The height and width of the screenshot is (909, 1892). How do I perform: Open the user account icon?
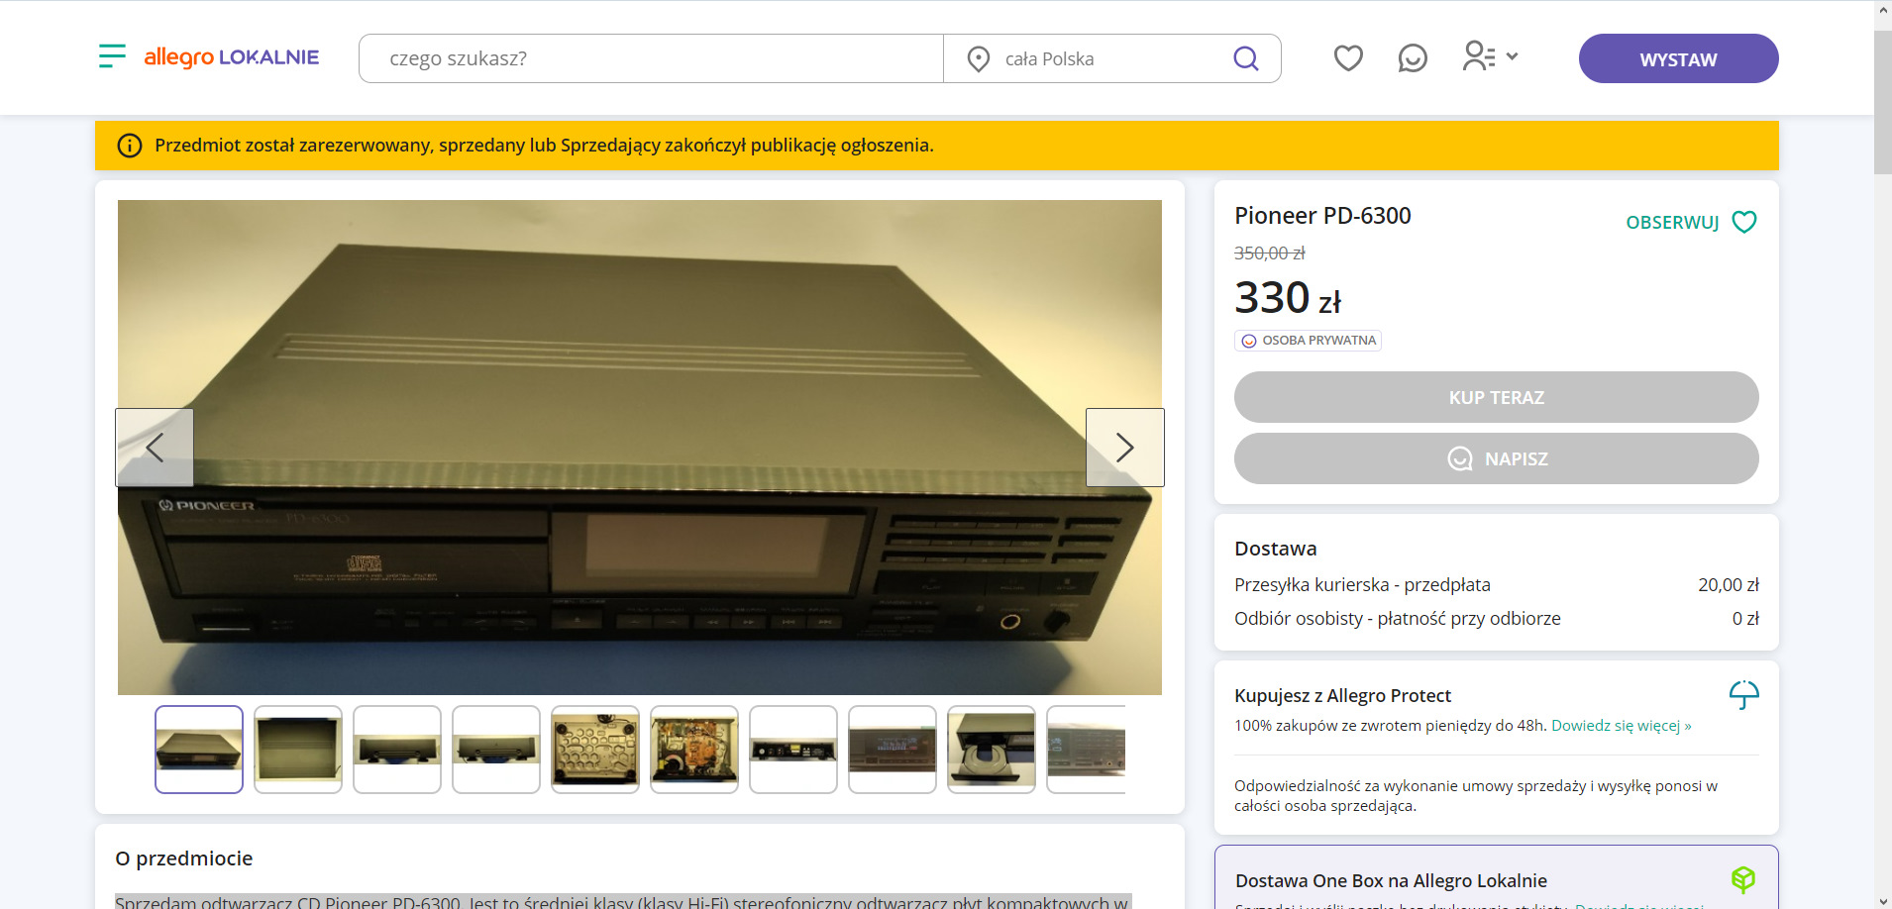tap(1479, 56)
